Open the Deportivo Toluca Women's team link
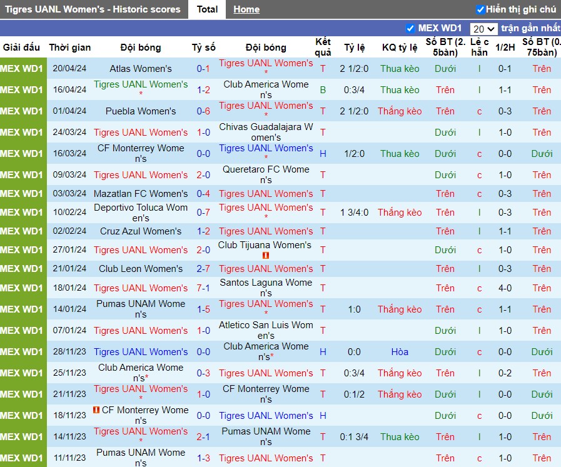 [x=141, y=213]
